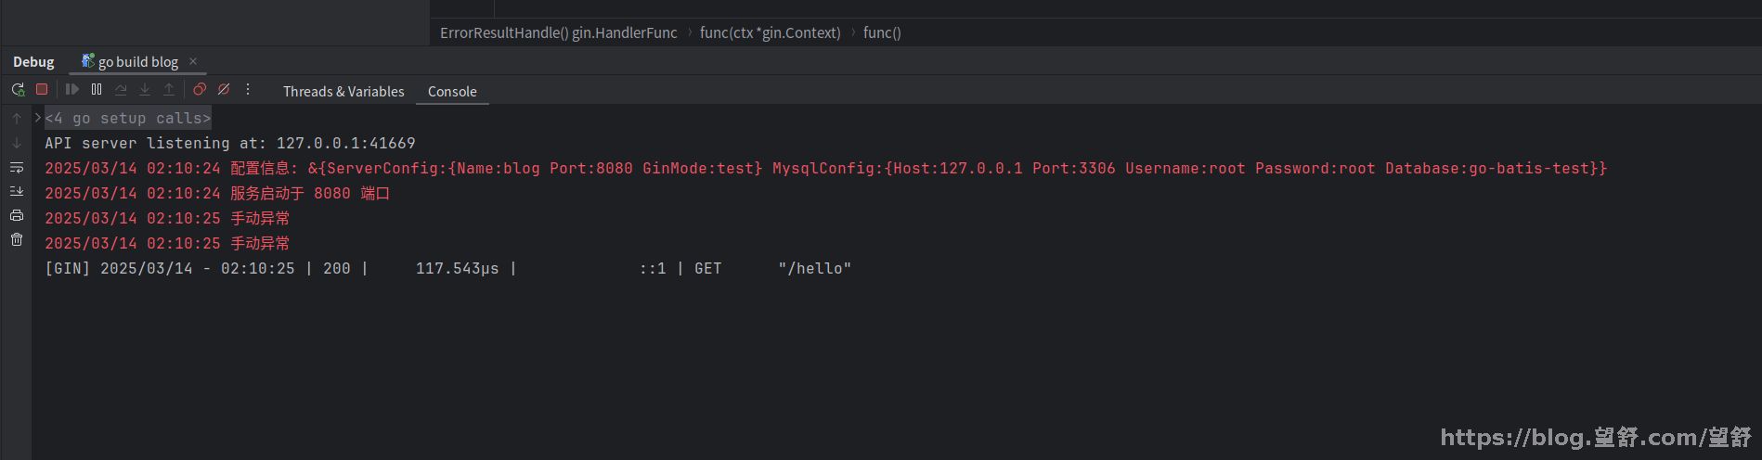The width and height of the screenshot is (1762, 460).
Task: Toggle scroll to end of console
Action: click(17, 191)
